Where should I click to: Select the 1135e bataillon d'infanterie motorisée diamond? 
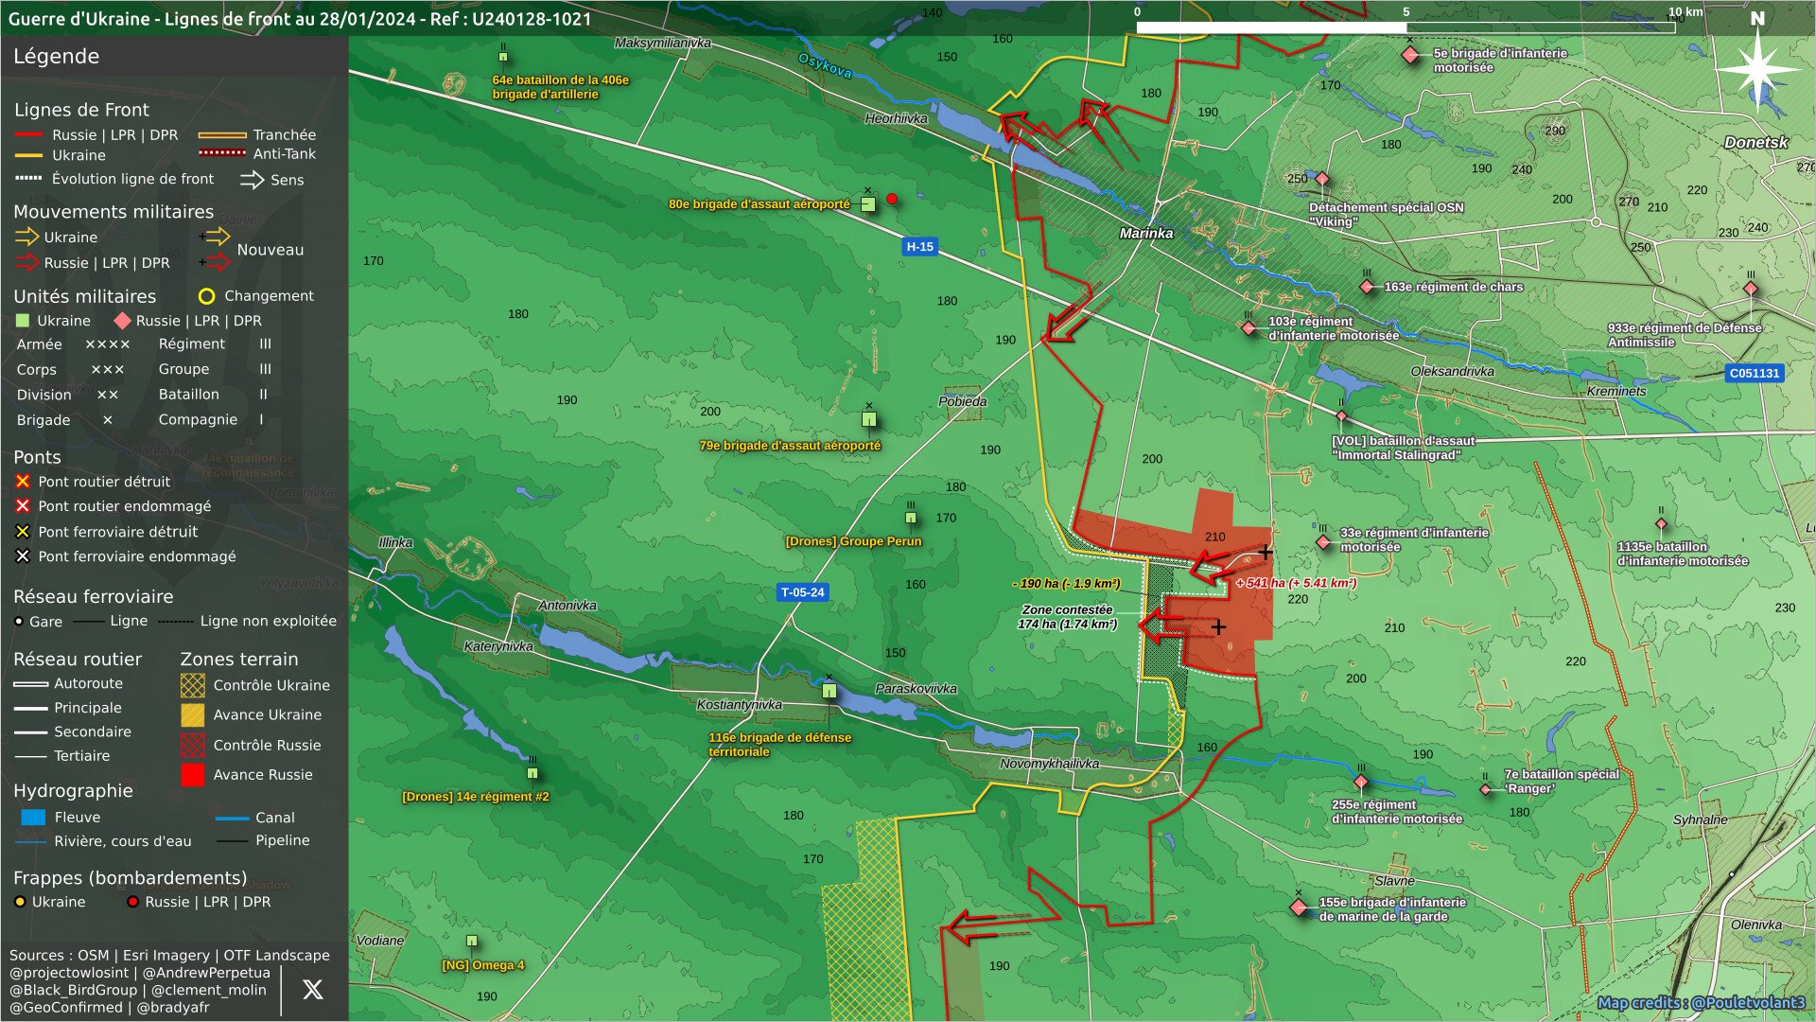[x=1661, y=523]
